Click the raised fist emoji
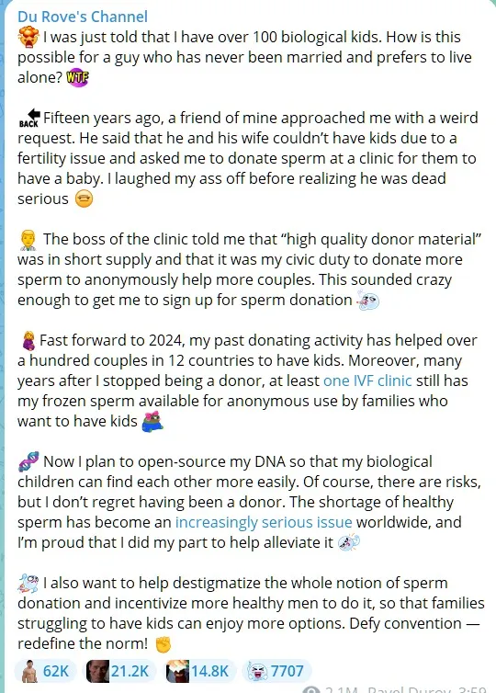This screenshot has width=496, height=693. point(163,644)
